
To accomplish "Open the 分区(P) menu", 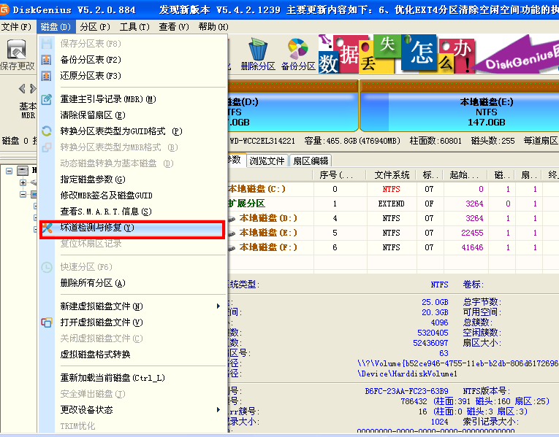I will [x=94, y=27].
